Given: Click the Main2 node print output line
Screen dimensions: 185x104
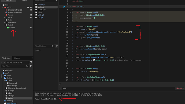Looking at the screenshot, I should coord(46,99).
